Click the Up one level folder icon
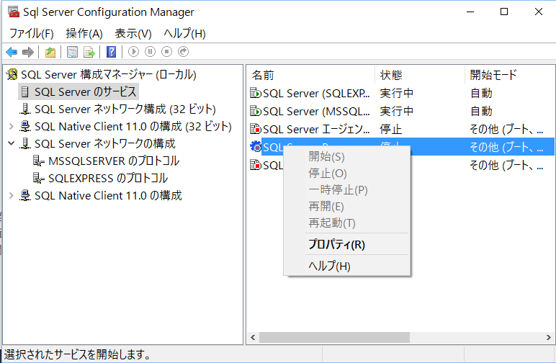 (50, 52)
